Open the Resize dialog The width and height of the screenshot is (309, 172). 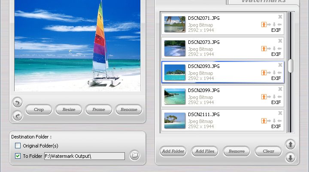[69, 110]
